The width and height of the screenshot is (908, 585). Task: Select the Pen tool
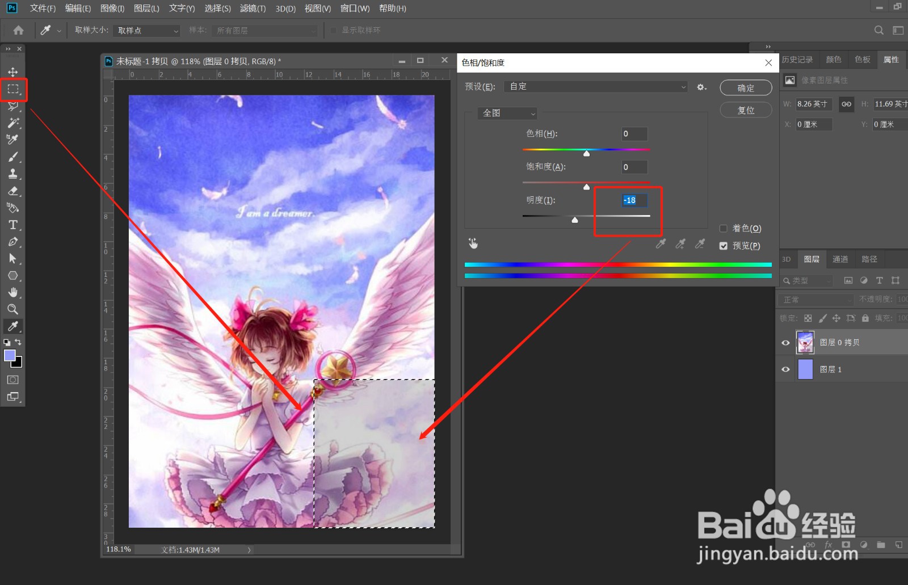(x=12, y=242)
